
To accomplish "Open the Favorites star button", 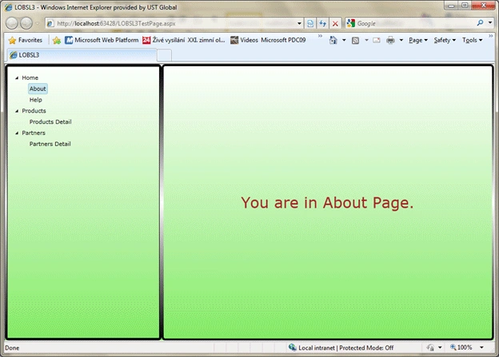I will click(26, 40).
